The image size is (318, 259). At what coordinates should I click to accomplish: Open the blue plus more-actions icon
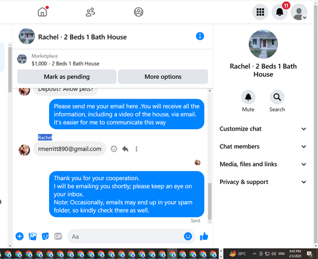tap(20, 236)
